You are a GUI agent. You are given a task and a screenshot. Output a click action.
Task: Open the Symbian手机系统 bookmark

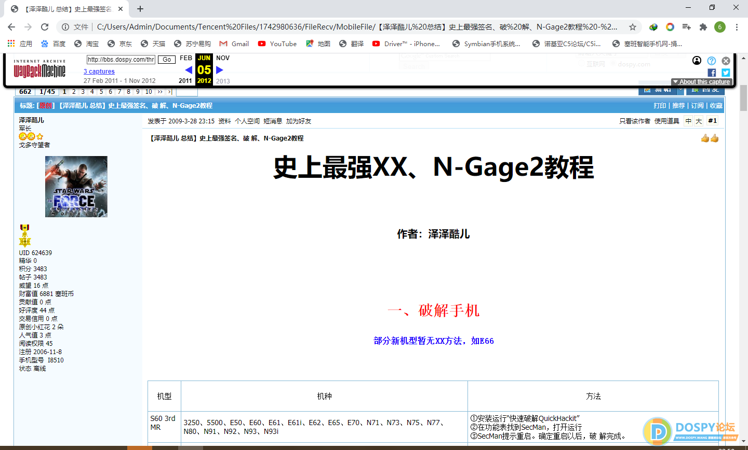tap(486, 44)
